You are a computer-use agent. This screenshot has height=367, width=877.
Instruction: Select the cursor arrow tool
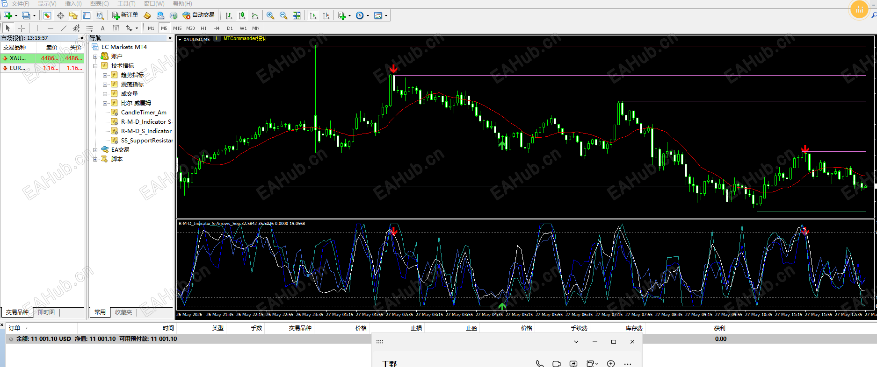pos(8,28)
